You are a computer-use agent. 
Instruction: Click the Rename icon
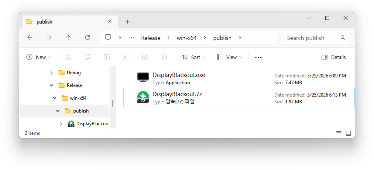(x=126, y=57)
